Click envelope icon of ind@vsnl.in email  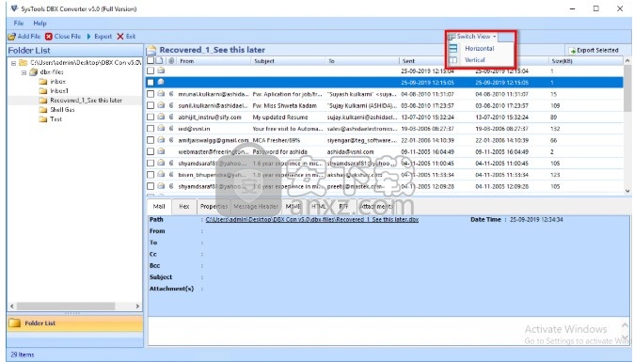point(161,129)
